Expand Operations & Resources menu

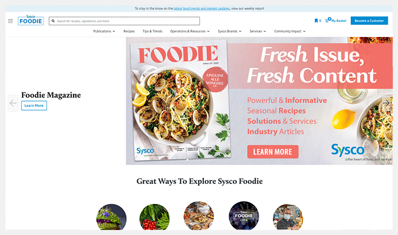coord(190,31)
